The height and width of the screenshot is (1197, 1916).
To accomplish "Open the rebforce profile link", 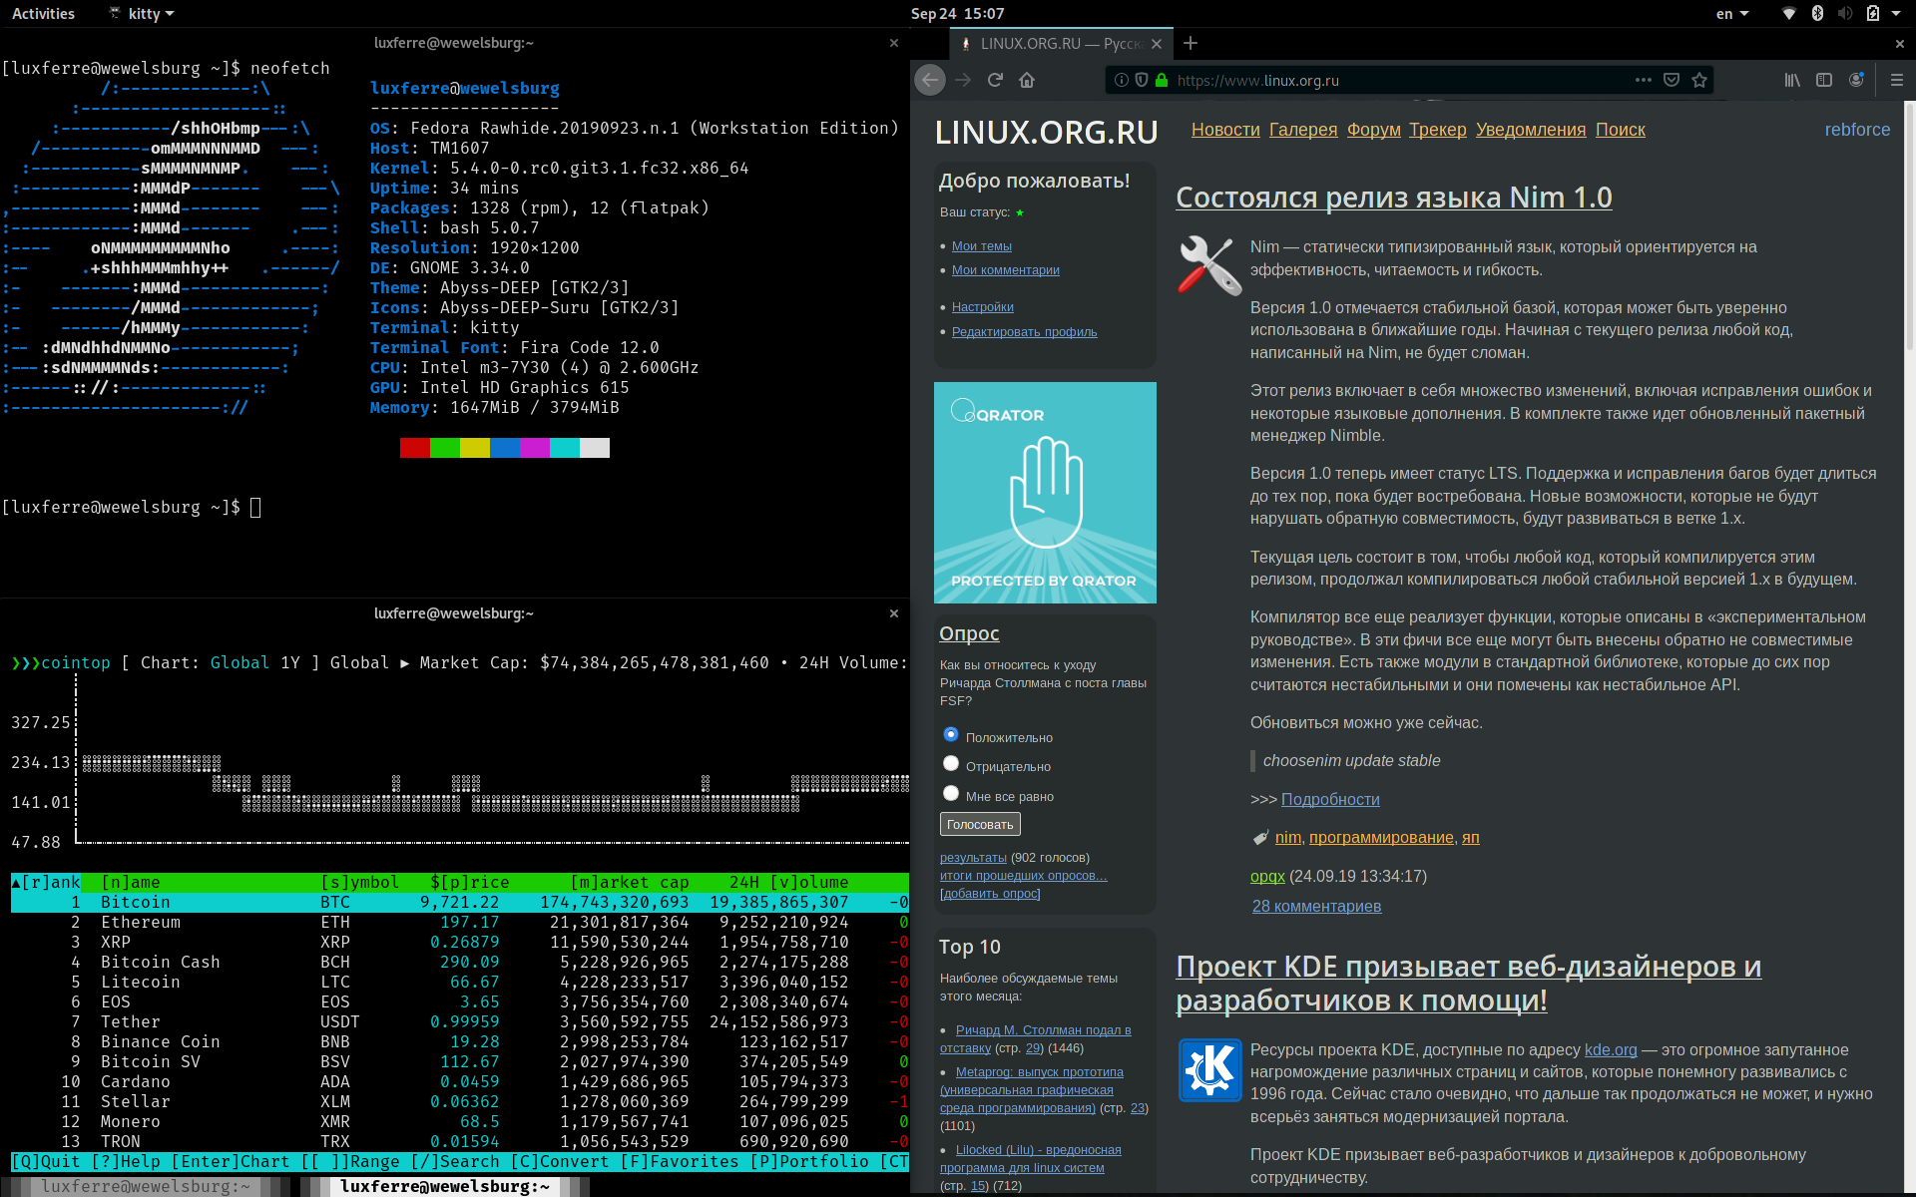I will click(1857, 130).
